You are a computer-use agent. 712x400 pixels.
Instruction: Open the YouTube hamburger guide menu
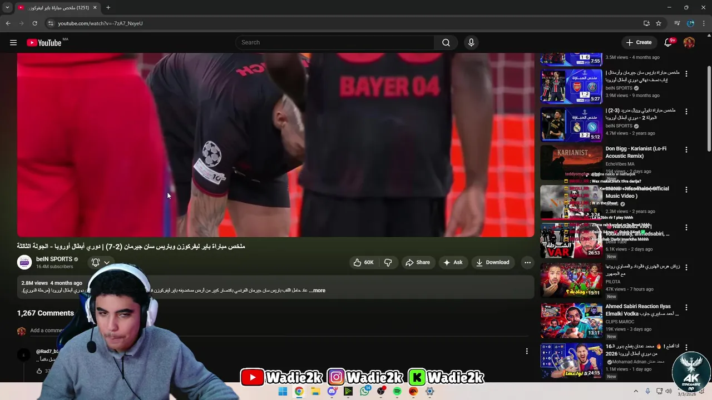(x=13, y=42)
